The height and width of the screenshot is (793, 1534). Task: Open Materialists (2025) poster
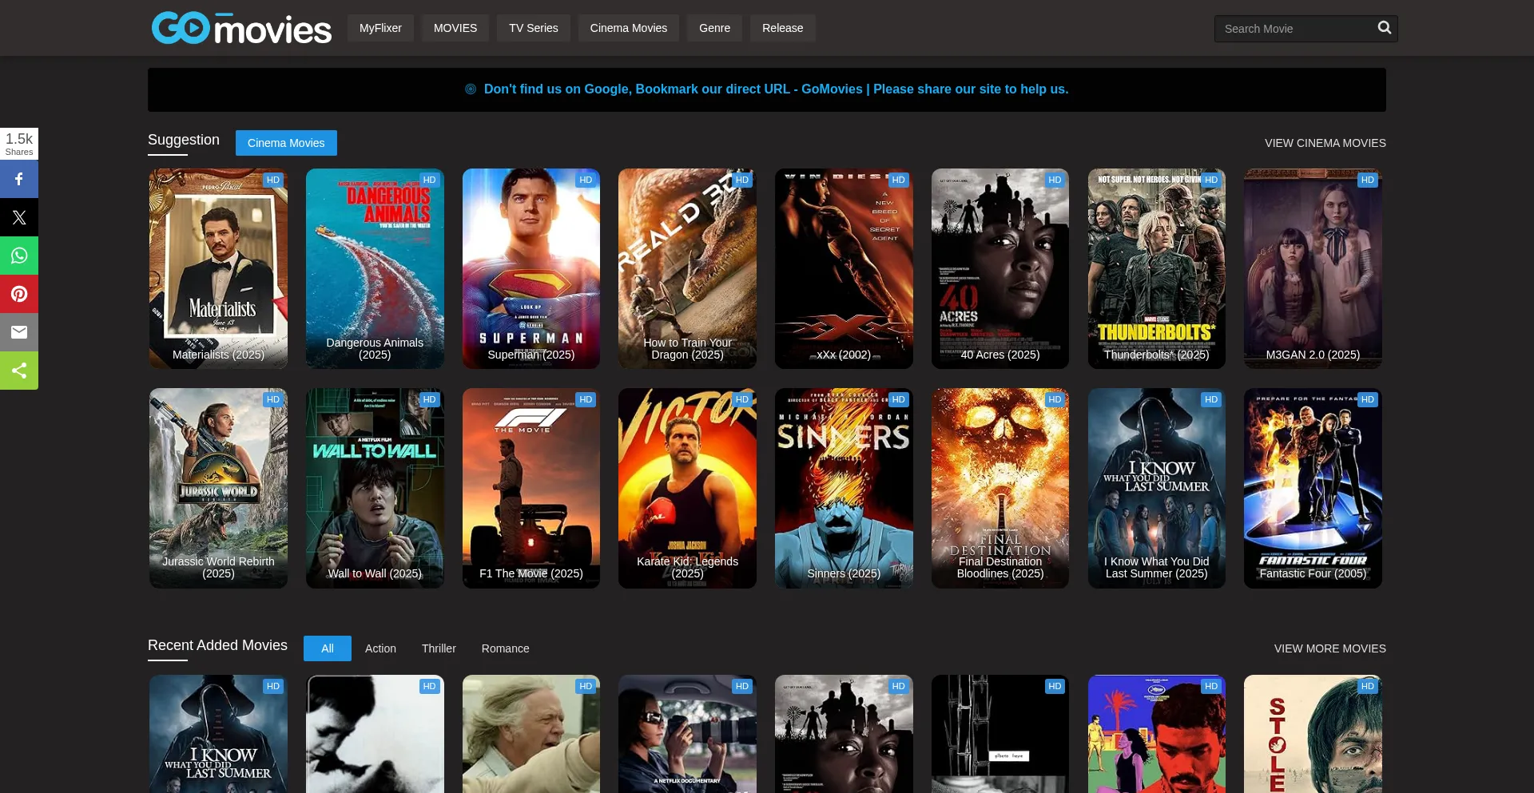218,268
